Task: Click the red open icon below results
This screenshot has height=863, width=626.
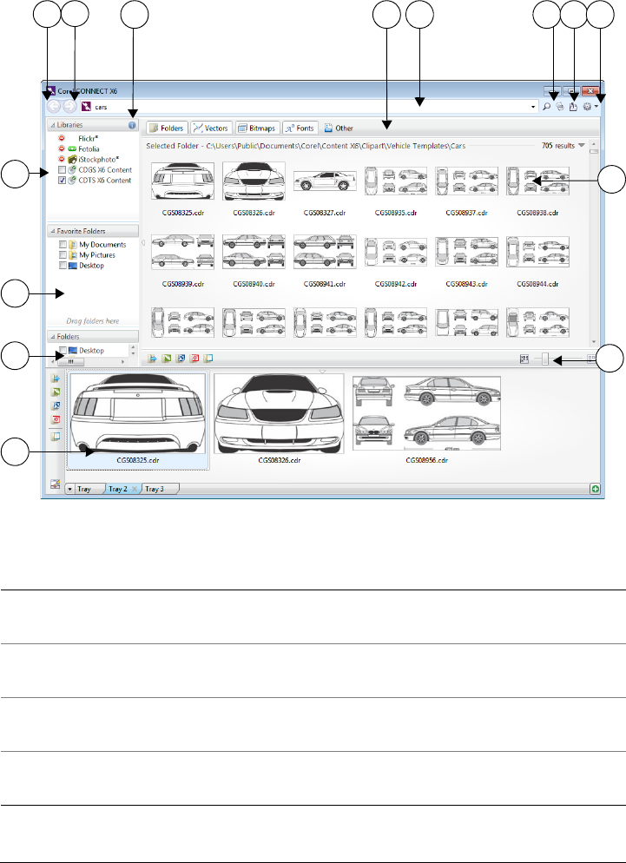Action: (194, 359)
